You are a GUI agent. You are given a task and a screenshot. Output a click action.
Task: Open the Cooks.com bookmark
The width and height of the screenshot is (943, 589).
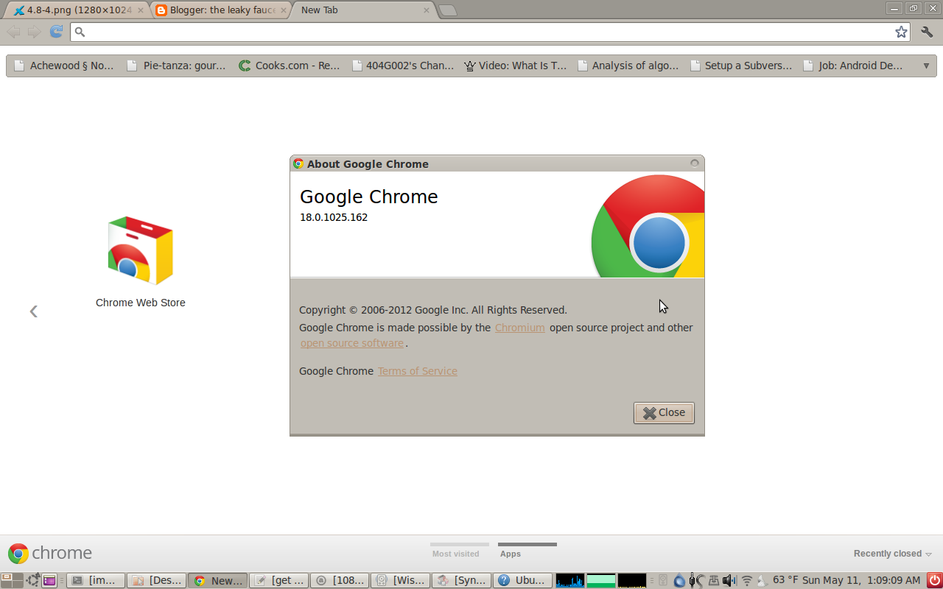click(290, 66)
